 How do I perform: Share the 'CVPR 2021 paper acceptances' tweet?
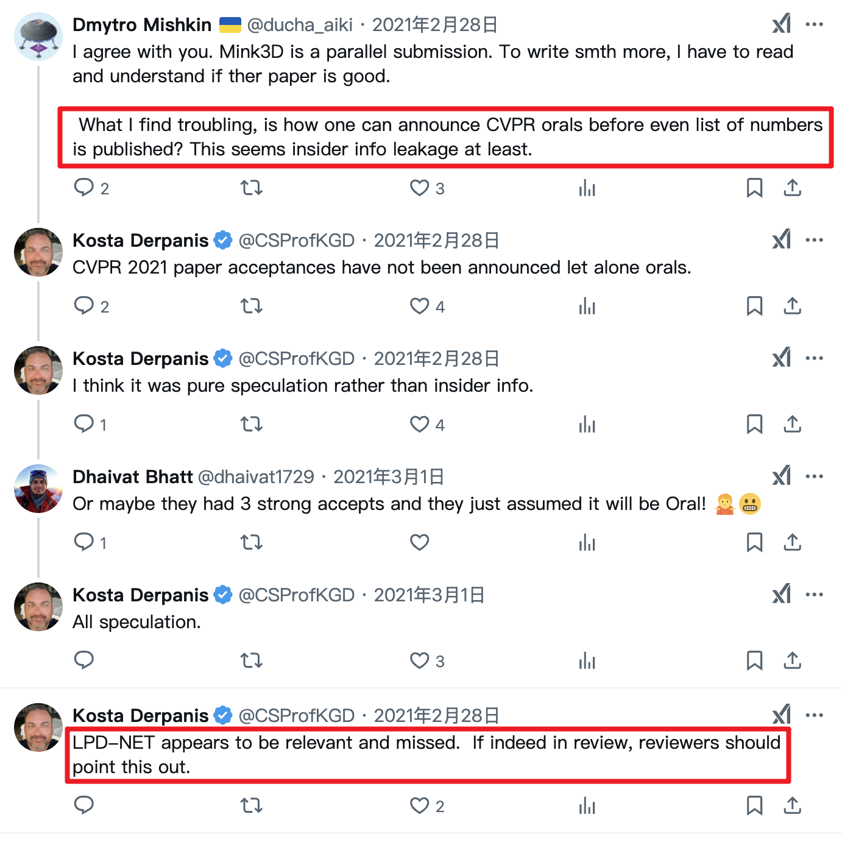792,306
